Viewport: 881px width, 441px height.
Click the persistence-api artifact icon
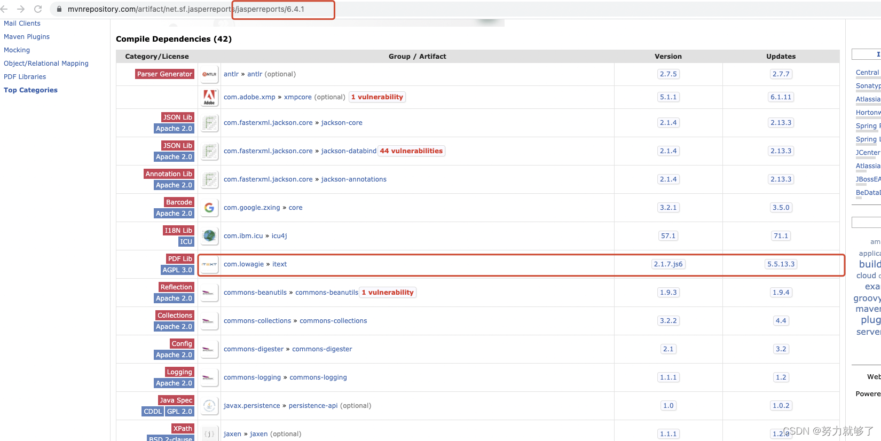209,406
